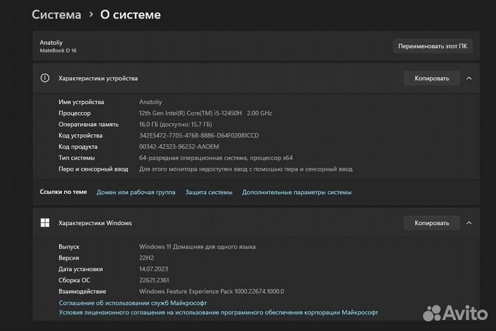Click Переименовать этот ПК button
Image resolution: width=496 pixels, height=331 pixels.
coord(433,46)
